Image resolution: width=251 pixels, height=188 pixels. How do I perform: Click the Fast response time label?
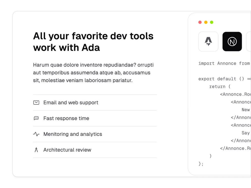(x=66, y=118)
